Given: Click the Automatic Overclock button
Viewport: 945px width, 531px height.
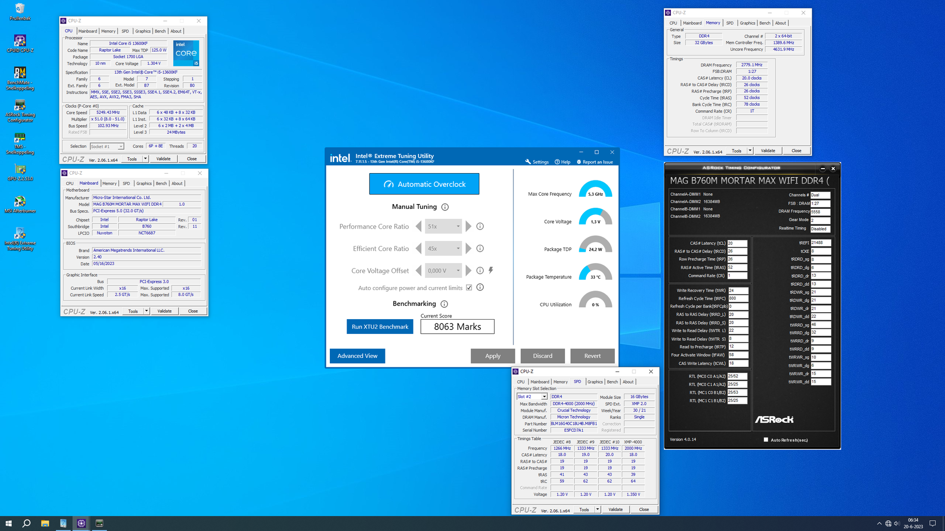Looking at the screenshot, I should click(424, 184).
